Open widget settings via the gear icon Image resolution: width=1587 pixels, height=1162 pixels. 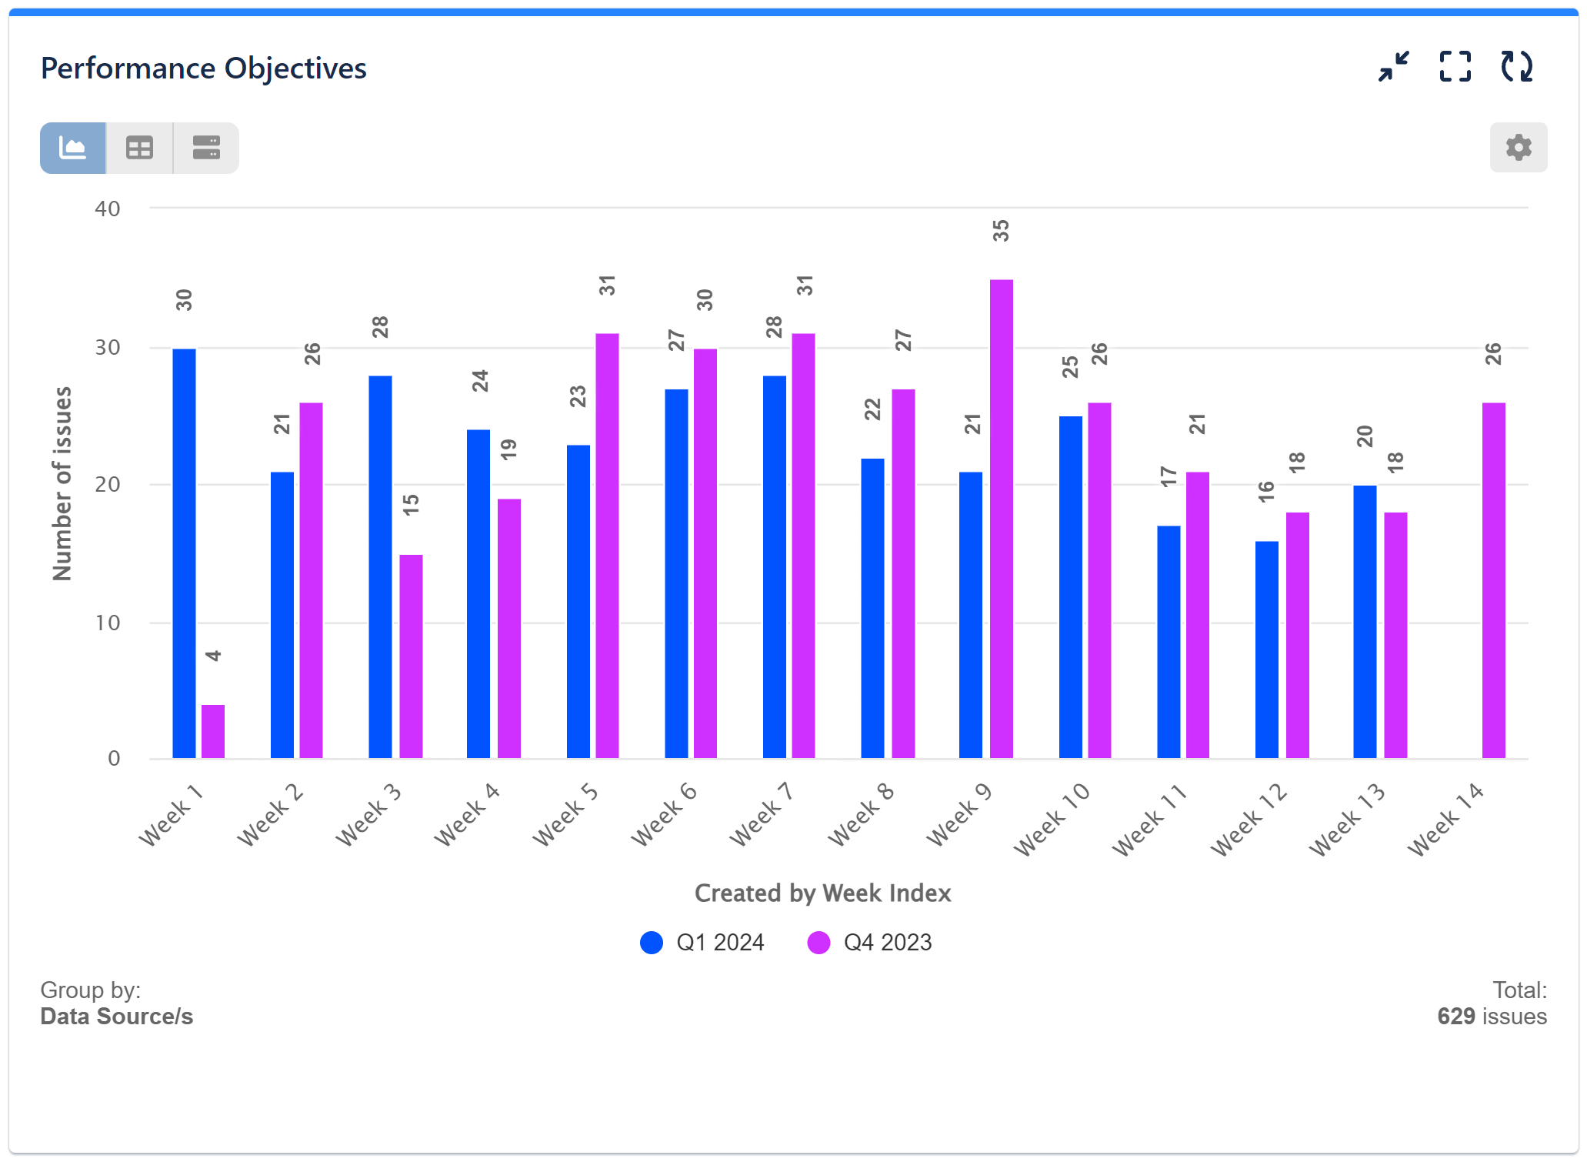[1517, 147]
